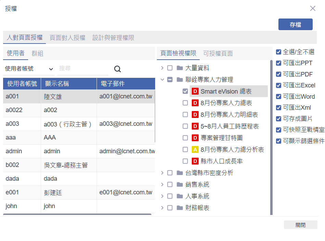Viewport: 325px width, 241px height.
Task: Open the 群組 tab
Action: (x=37, y=53)
